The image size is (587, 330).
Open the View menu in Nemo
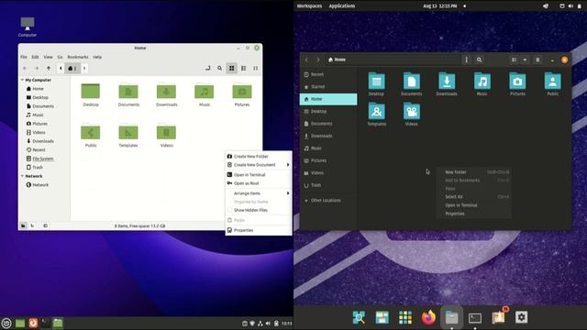48,57
